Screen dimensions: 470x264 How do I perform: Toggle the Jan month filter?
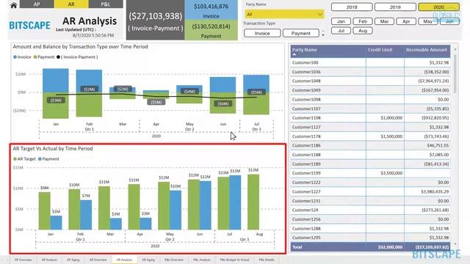click(341, 21)
